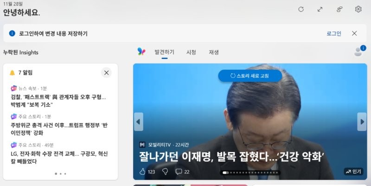Dismiss the sign-in notification banner
Viewport: 371px width, 186px height.
click(354, 33)
